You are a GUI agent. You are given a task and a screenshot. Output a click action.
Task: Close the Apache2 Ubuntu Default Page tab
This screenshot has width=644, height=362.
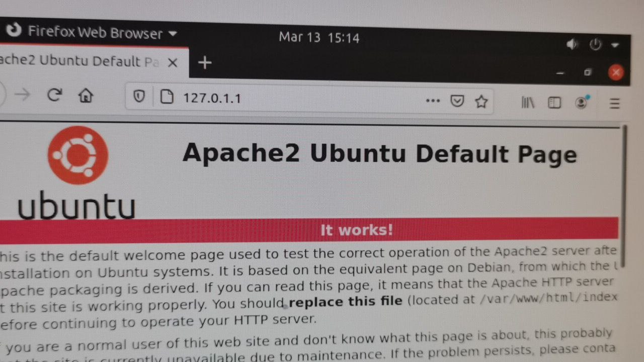point(173,62)
